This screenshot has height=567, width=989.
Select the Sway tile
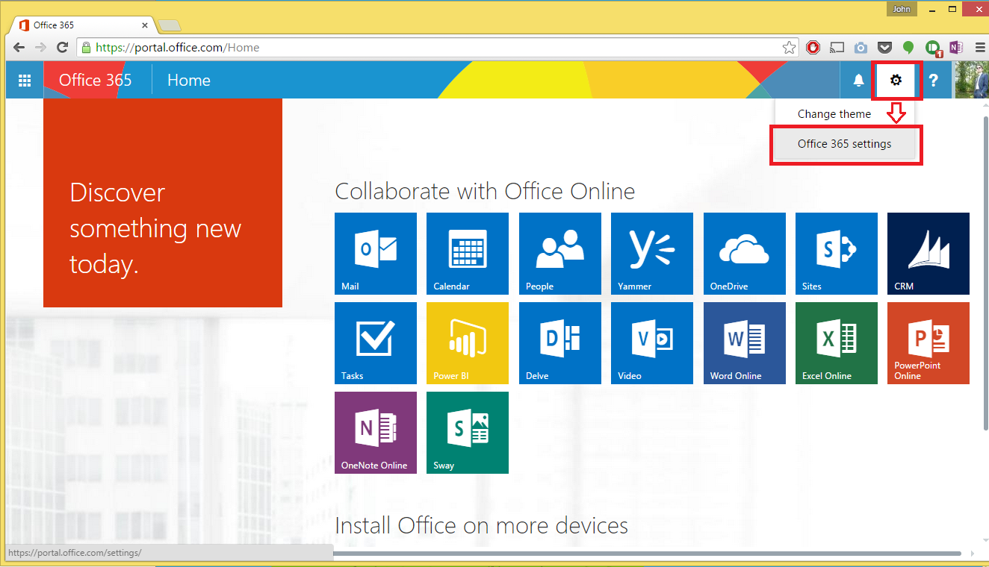click(468, 433)
